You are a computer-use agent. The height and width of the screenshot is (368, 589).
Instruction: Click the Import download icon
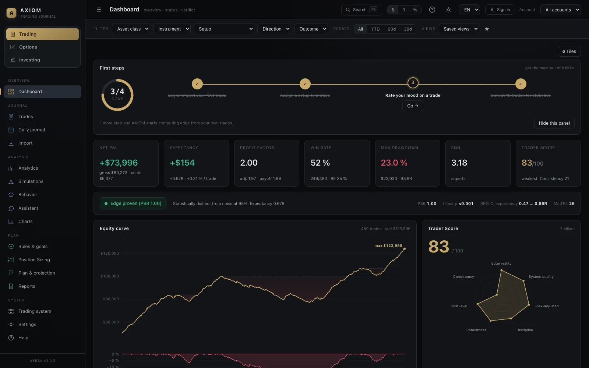pyautogui.click(x=11, y=143)
